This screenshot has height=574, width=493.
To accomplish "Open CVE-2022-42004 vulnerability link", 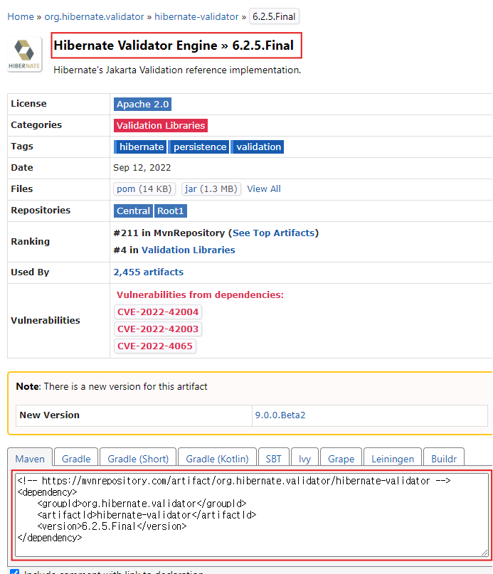I will pos(158,312).
